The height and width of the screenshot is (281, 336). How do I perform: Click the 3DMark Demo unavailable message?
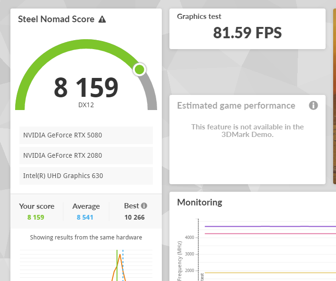(x=248, y=131)
